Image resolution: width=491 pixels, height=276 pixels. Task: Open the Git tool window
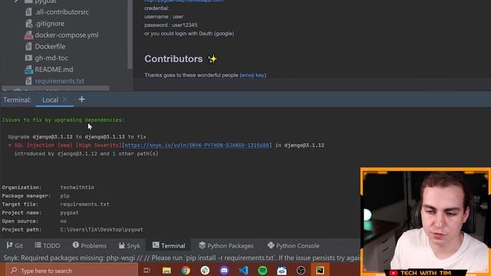[15, 245]
